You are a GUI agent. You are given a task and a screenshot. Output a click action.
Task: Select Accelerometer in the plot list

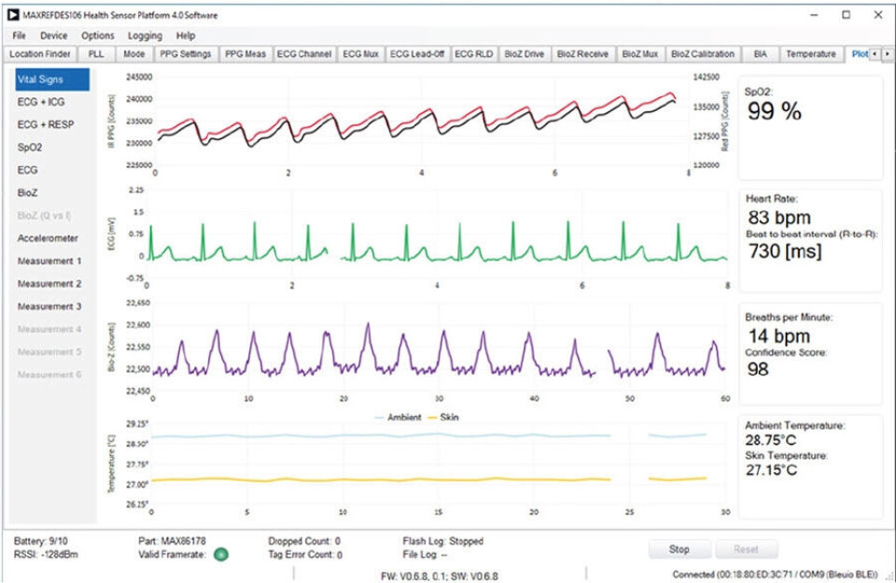point(48,238)
